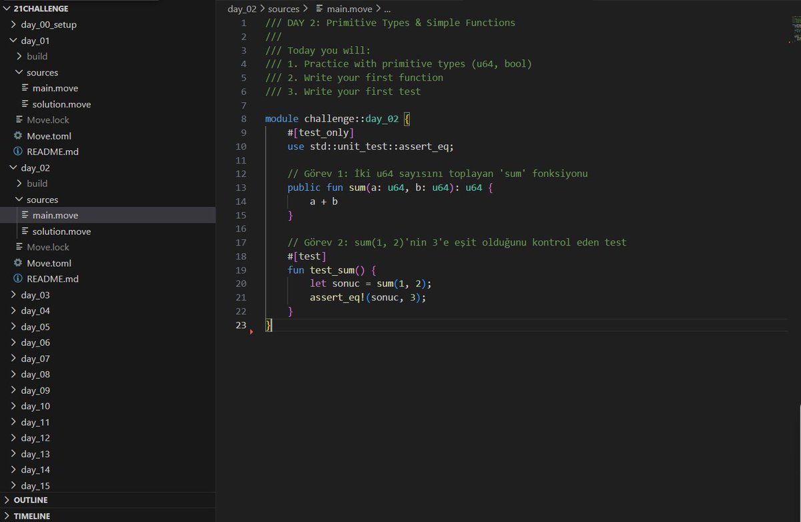Open the day_05 folder
This screenshot has width=801, height=522.
(x=35, y=327)
